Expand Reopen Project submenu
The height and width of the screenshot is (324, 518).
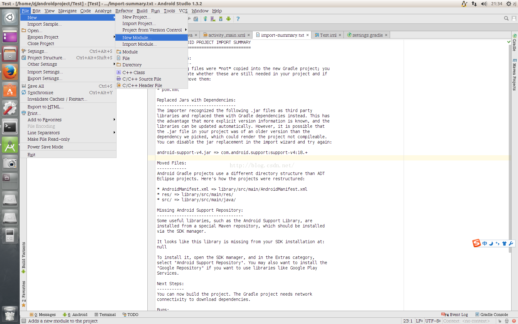point(68,37)
